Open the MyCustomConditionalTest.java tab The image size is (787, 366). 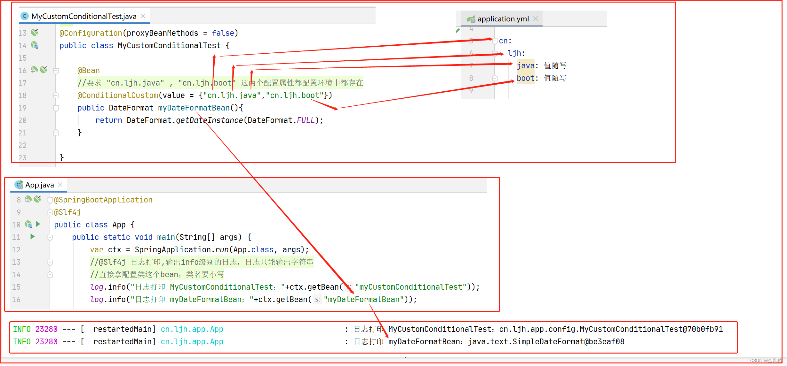click(84, 16)
